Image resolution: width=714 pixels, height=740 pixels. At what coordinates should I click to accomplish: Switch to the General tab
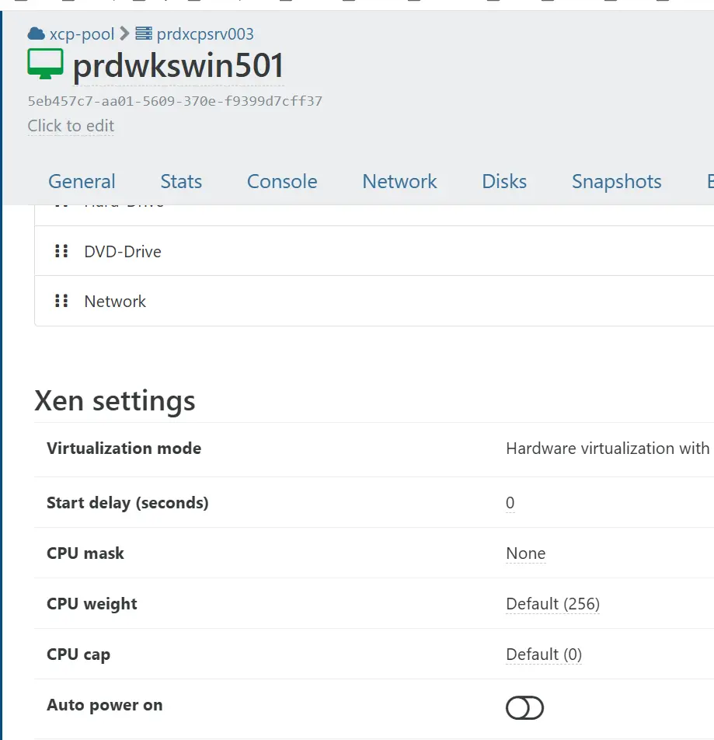pyautogui.click(x=82, y=181)
